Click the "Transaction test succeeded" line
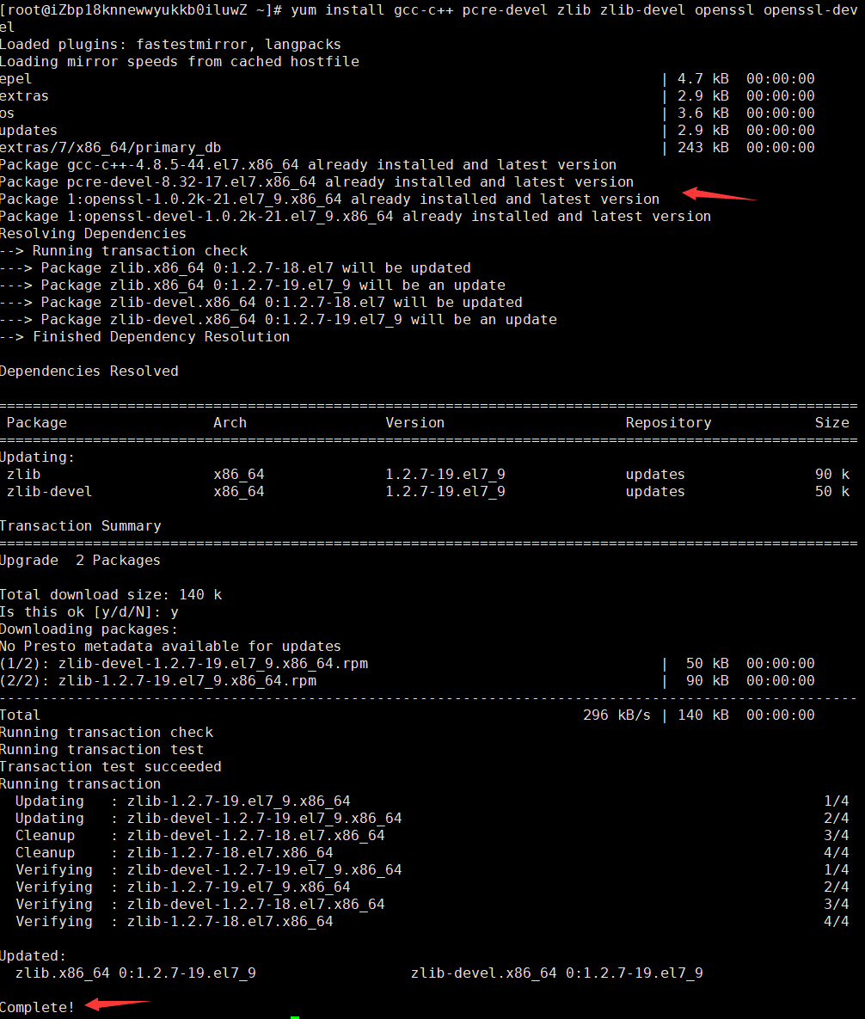The height and width of the screenshot is (1019, 865). pos(110,766)
